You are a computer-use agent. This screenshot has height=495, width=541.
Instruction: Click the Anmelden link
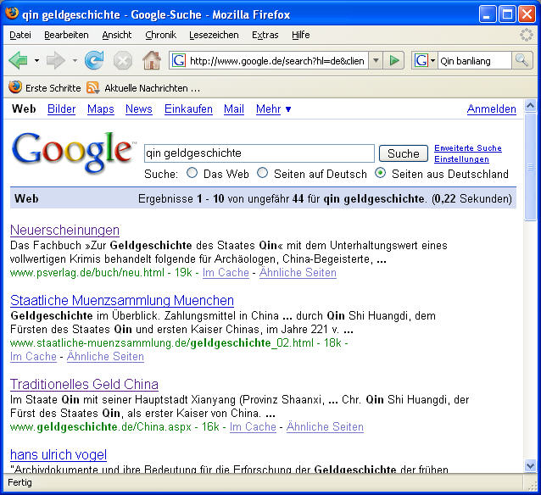click(491, 109)
